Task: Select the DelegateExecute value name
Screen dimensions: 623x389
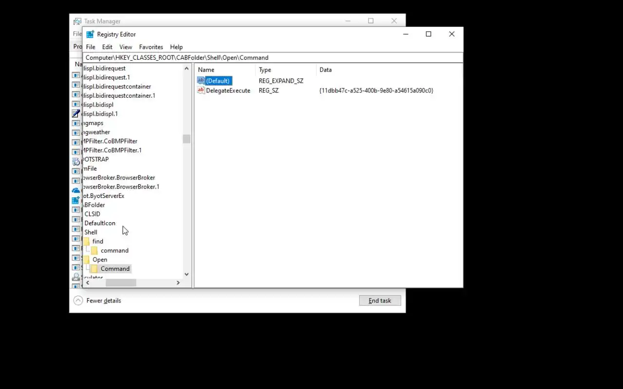Action: tap(228, 90)
